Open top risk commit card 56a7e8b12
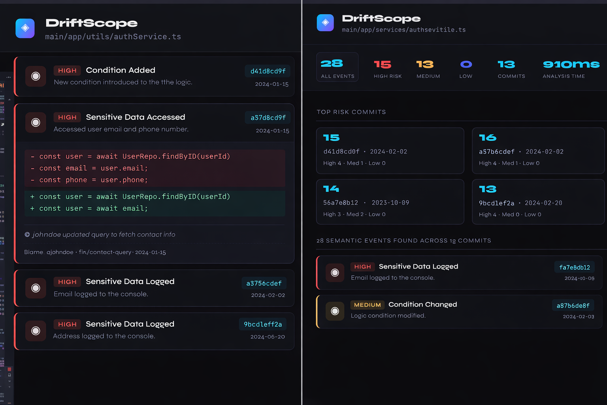The height and width of the screenshot is (405, 607). pyautogui.click(x=390, y=202)
